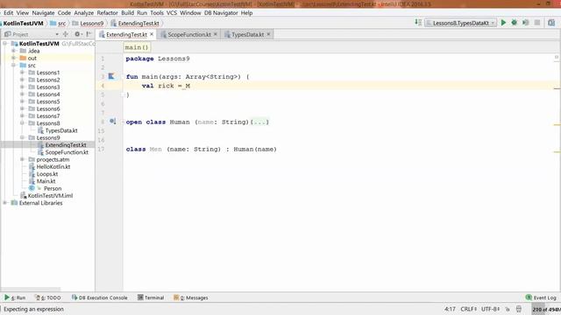Open the Run tool window

point(15,297)
